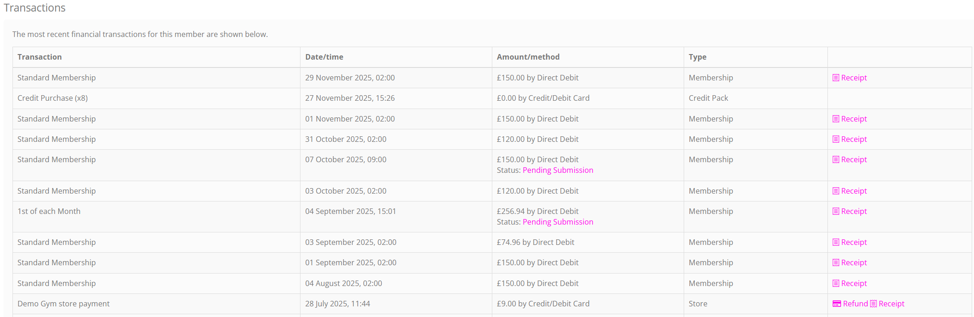This screenshot has width=974, height=317.
Task: Open receipt for 29 November 2025 membership
Action: click(x=853, y=78)
